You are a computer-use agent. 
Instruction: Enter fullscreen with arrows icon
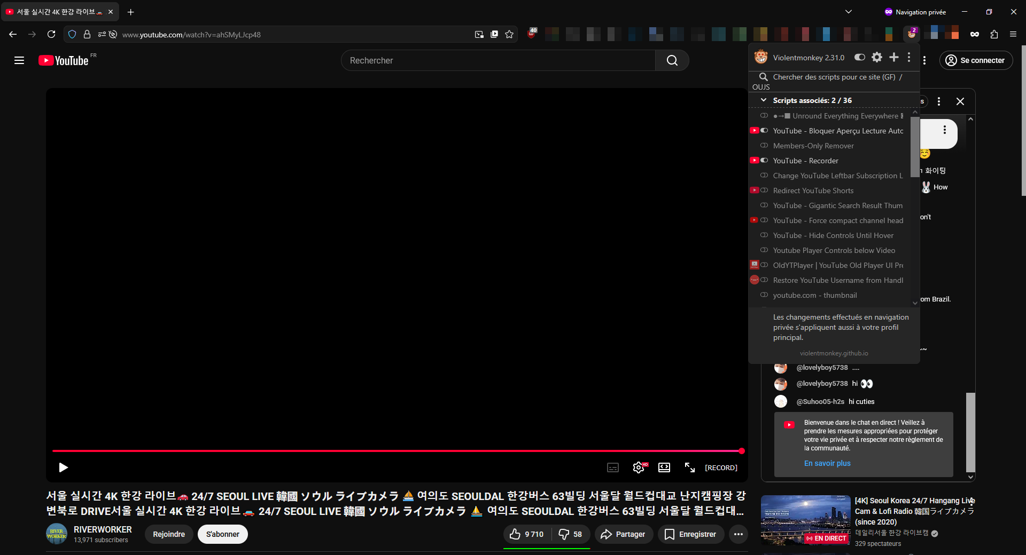690,467
